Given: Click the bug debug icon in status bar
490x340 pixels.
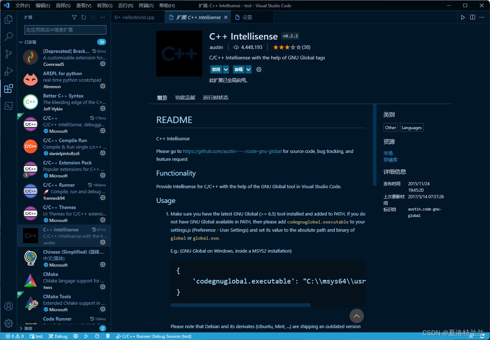Looking at the screenshot, I should tap(97, 336).
